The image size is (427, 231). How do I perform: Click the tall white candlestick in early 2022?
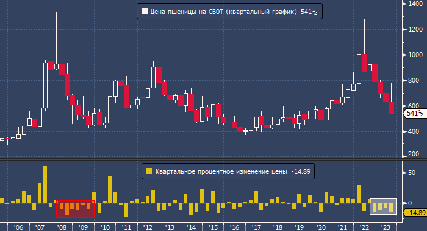pyautogui.click(x=359, y=69)
